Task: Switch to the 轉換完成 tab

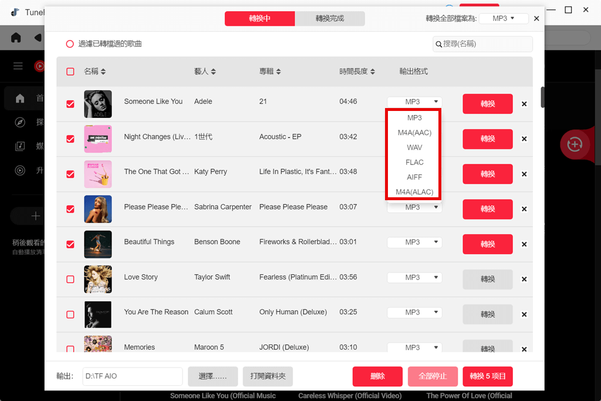Action: 330,18
